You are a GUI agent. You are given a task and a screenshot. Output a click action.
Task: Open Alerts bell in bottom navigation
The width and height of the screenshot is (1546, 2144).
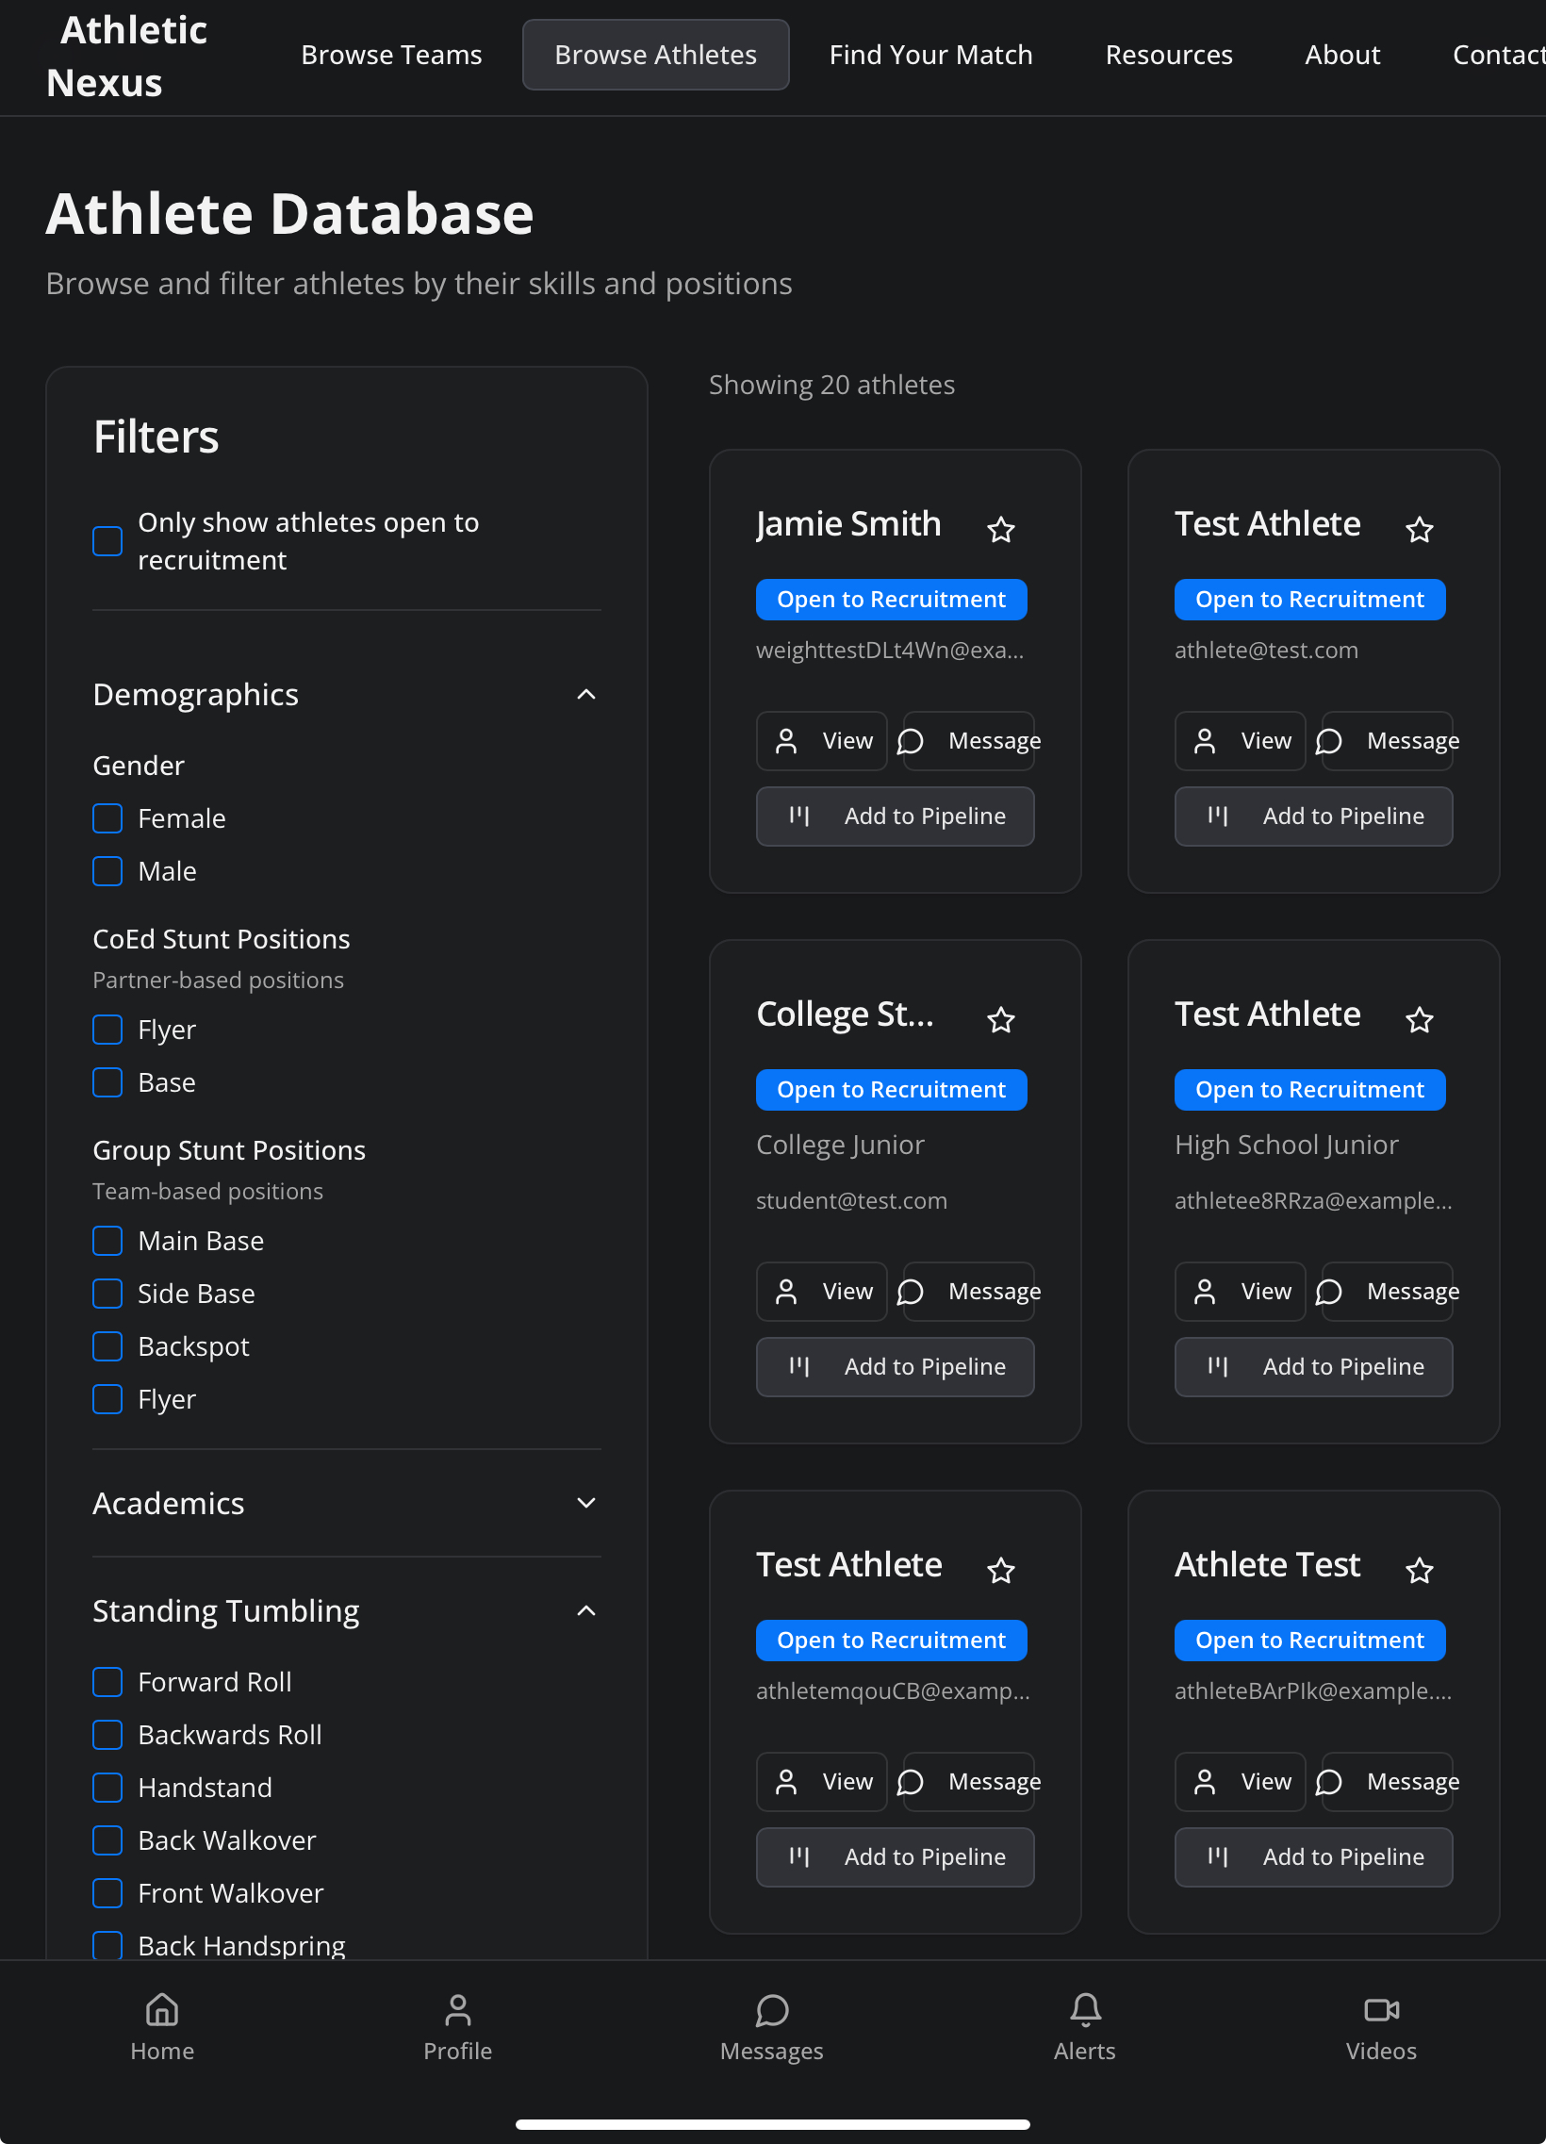1085,2027
